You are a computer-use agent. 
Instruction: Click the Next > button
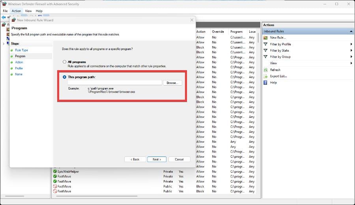pos(157,159)
